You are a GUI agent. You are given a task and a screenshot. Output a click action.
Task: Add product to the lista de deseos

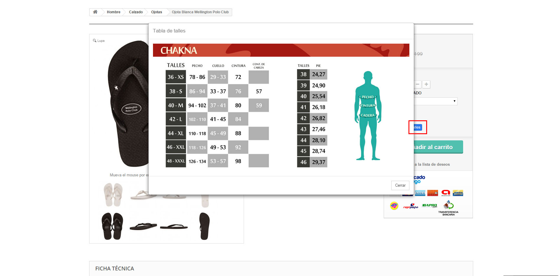coord(432,165)
